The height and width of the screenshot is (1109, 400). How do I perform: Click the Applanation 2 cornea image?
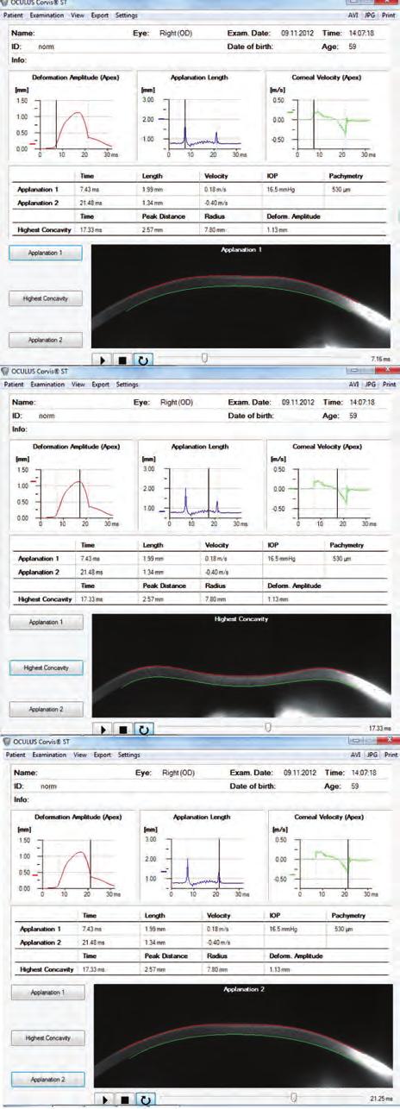(x=241, y=1037)
